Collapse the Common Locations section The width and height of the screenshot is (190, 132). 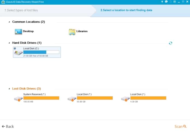[9, 22]
